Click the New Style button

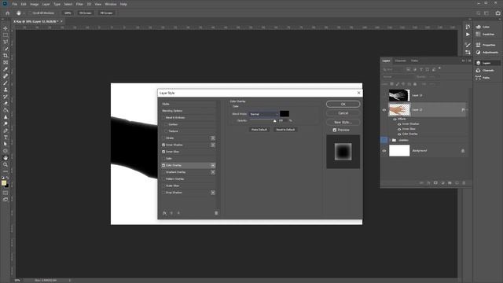pos(343,123)
